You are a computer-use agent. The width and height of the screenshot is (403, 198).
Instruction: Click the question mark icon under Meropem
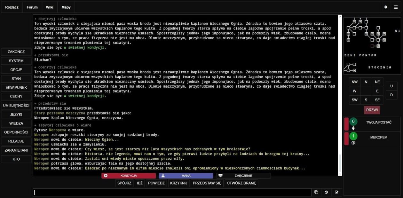pos(353,143)
